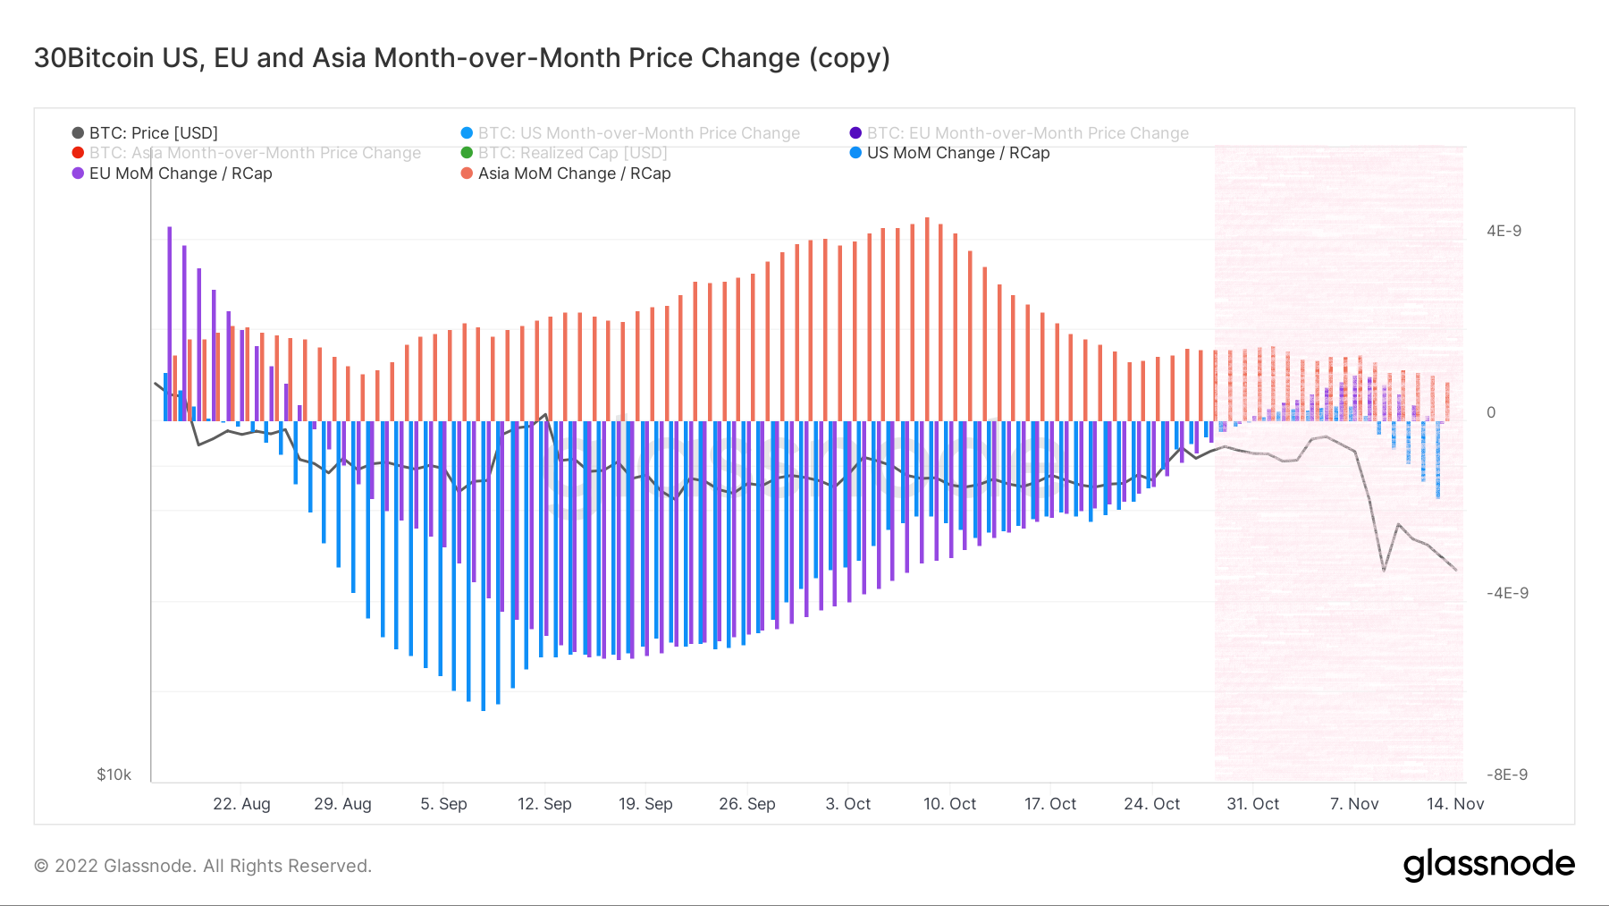Click the dark purple EU Month-over-Month legend dot

point(855,133)
